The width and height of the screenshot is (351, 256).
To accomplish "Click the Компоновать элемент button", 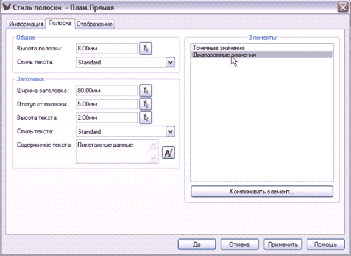I will coord(262,192).
